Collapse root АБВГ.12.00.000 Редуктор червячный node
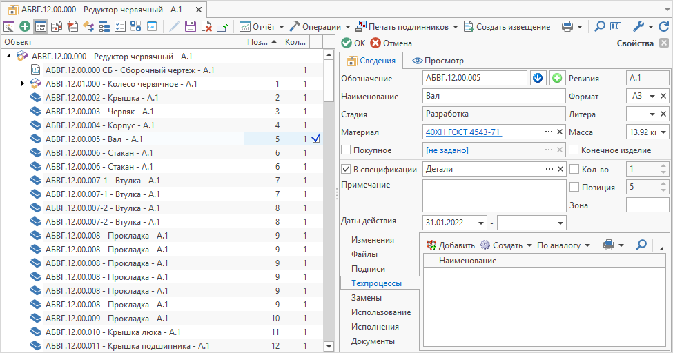Image resolution: width=673 pixels, height=353 pixels. [x=8, y=56]
